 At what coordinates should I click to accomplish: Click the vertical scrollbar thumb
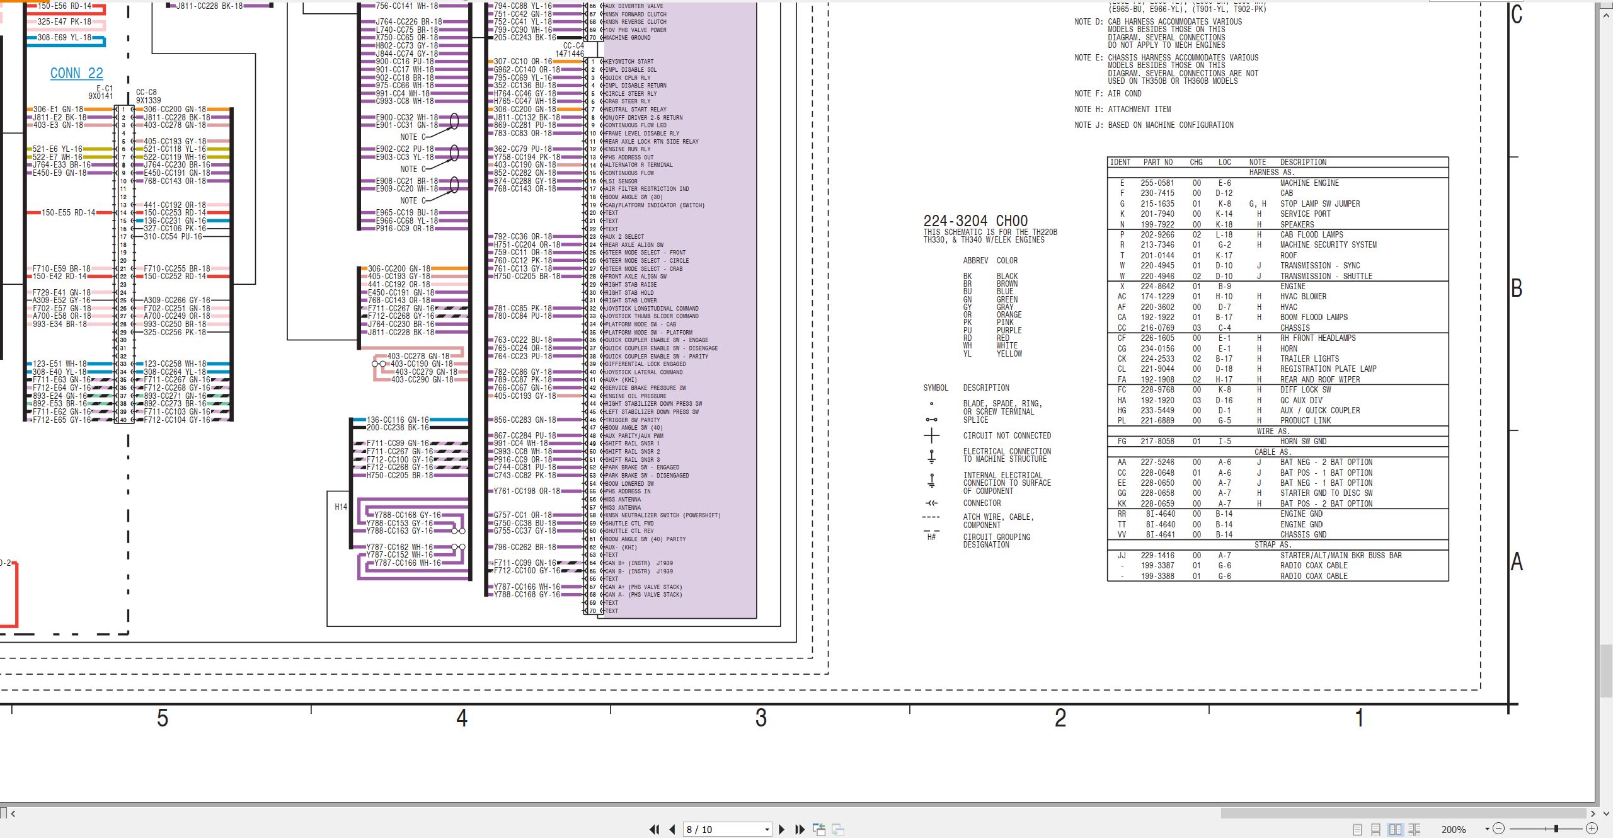(x=1606, y=670)
